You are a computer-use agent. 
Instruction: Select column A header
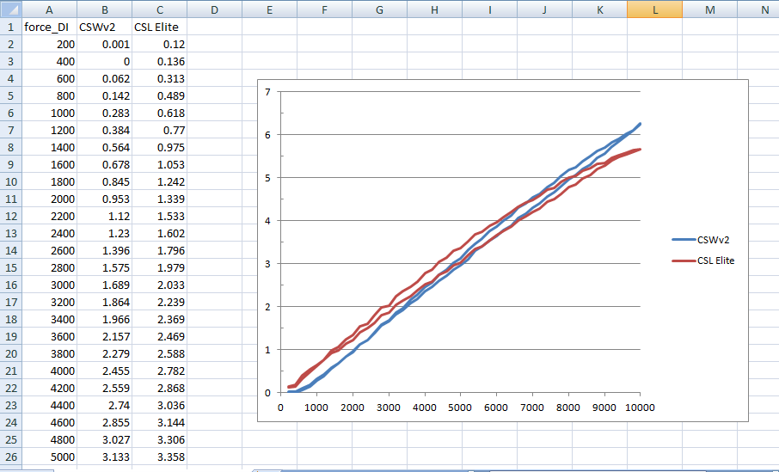49,9
